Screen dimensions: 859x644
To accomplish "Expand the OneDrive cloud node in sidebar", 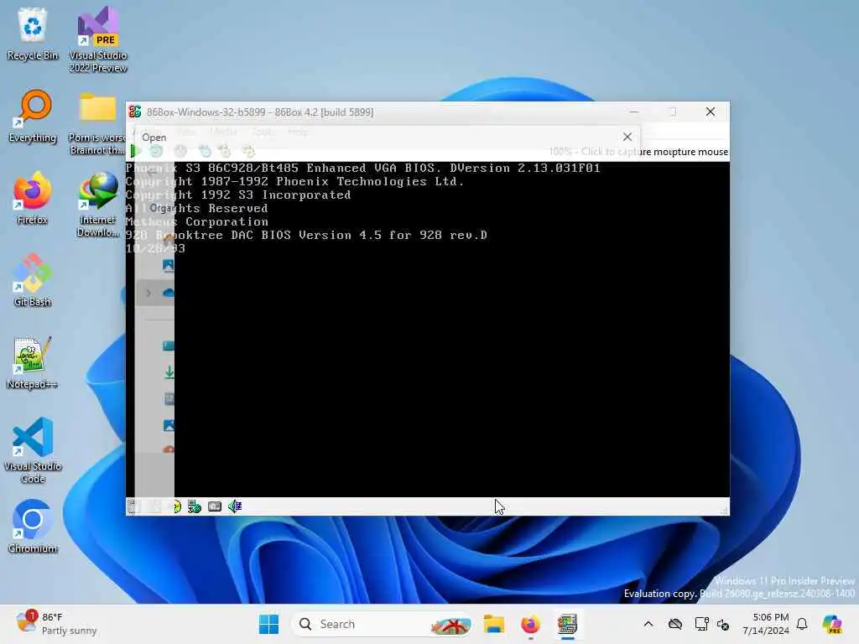I will [148, 293].
